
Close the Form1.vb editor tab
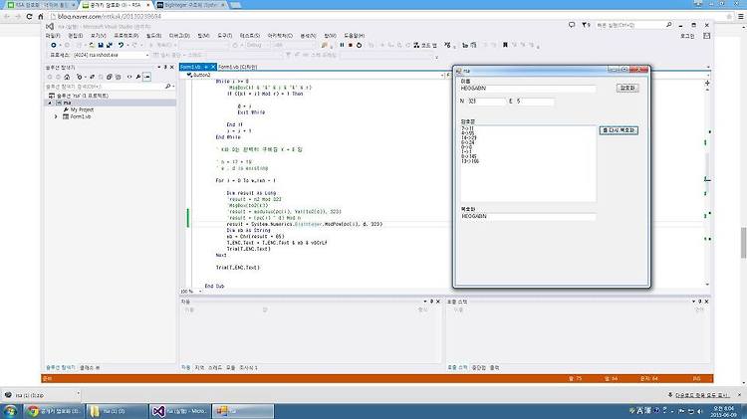213,67
